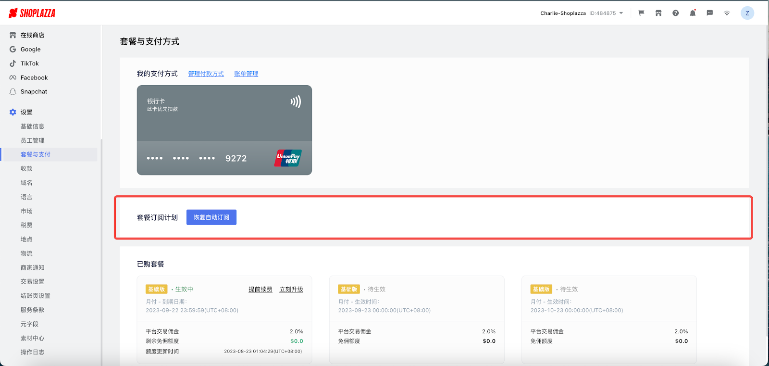Click 提前续费 link on active plan
Image resolution: width=769 pixels, height=366 pixels.
coord(260,290)
